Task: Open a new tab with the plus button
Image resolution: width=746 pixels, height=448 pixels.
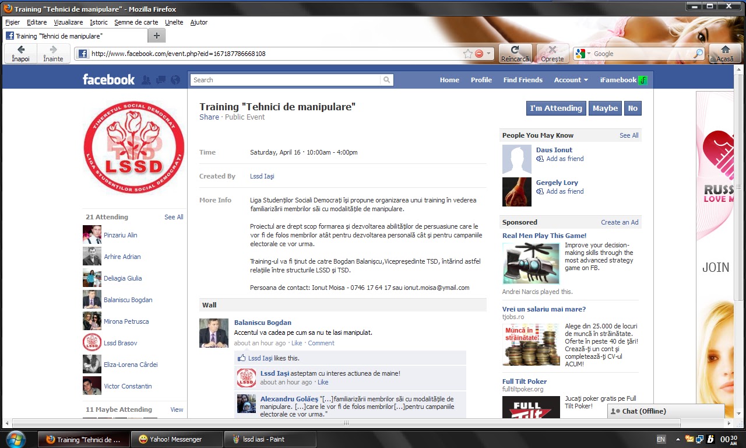Action: [156, 36]
